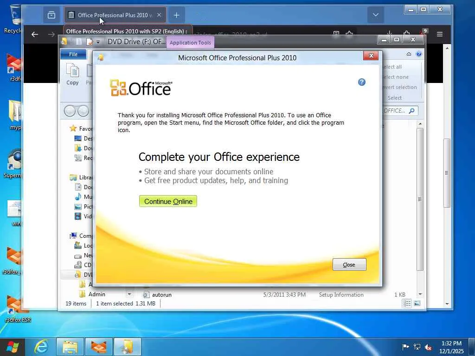This screenshot has width=475, height=356.
Task: Open Local Disk icon in sidebar
Action: (78, 245)
